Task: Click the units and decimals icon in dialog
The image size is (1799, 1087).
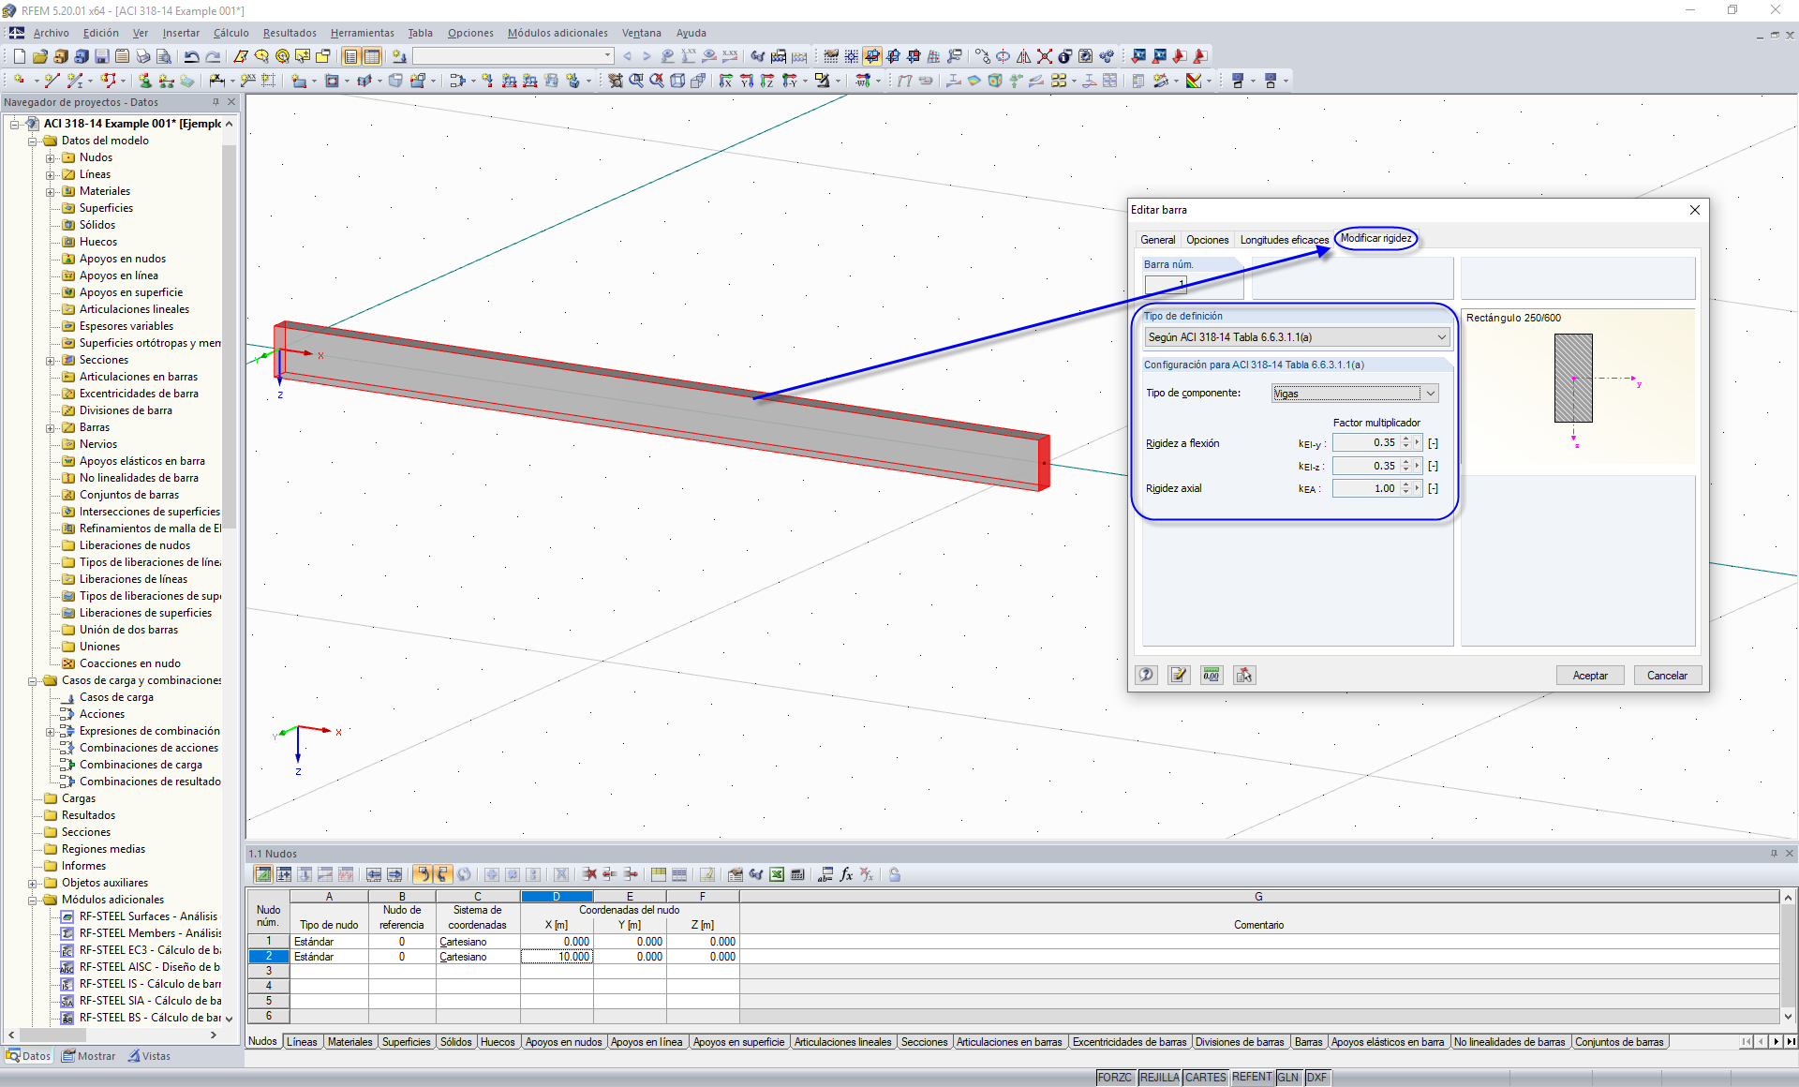Action: click(x=1212, y=675)
